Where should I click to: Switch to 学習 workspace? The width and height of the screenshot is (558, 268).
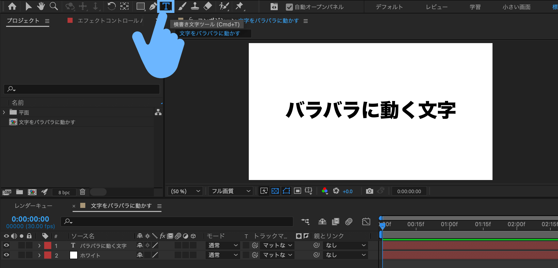(x=475, y=7)
